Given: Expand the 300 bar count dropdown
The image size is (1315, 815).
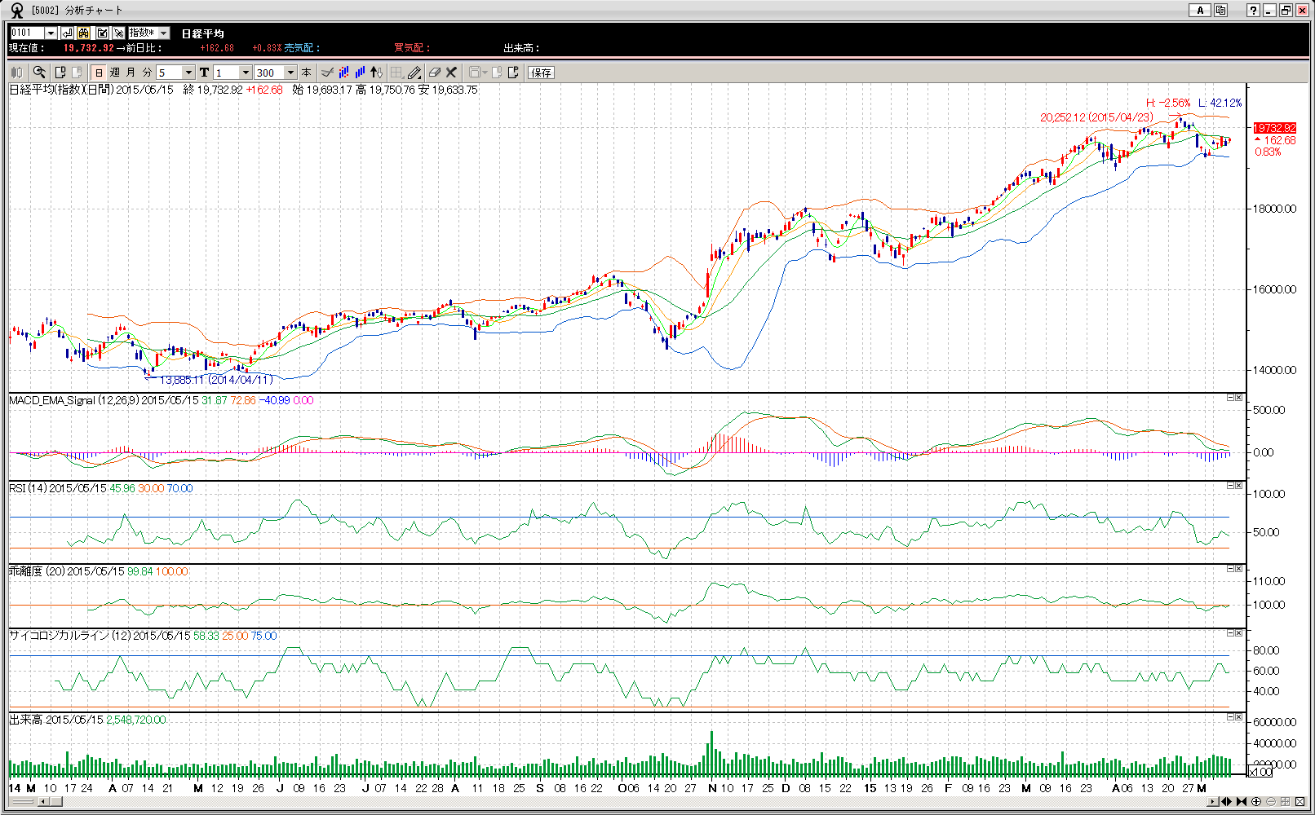Looking at the screenshot, I should pyautogui.click(x=290, y=73).
